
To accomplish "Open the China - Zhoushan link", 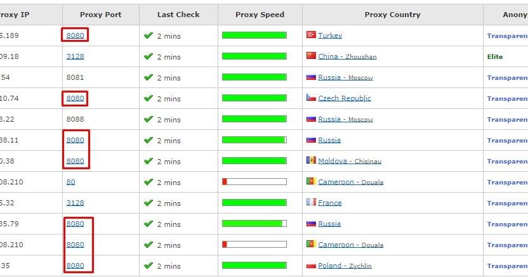I will [347, 56].
